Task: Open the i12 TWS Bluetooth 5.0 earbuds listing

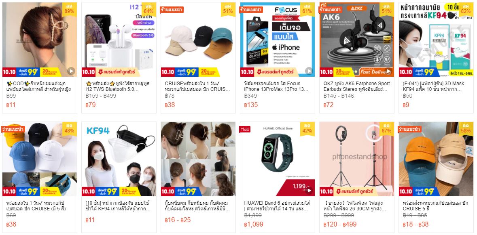Action: 117,86
